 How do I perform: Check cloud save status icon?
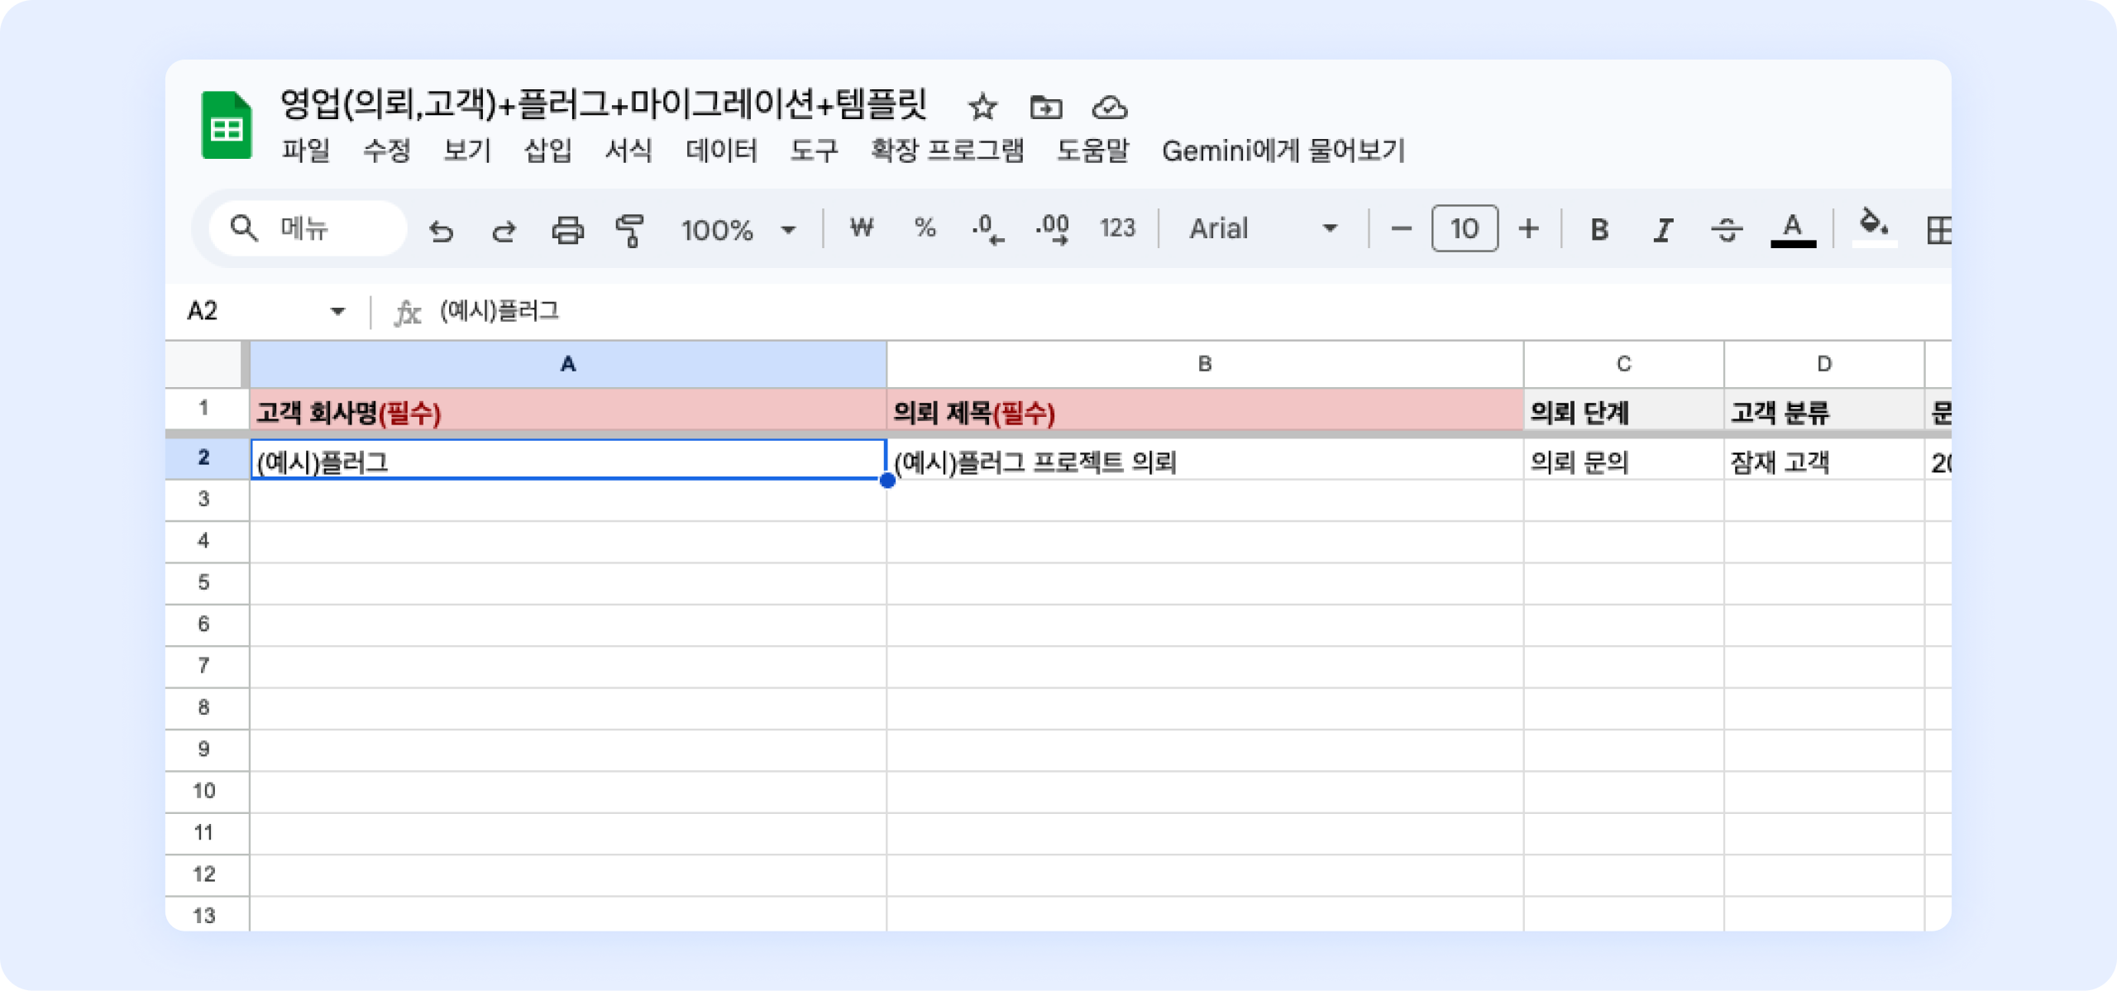coord(1110,107)
